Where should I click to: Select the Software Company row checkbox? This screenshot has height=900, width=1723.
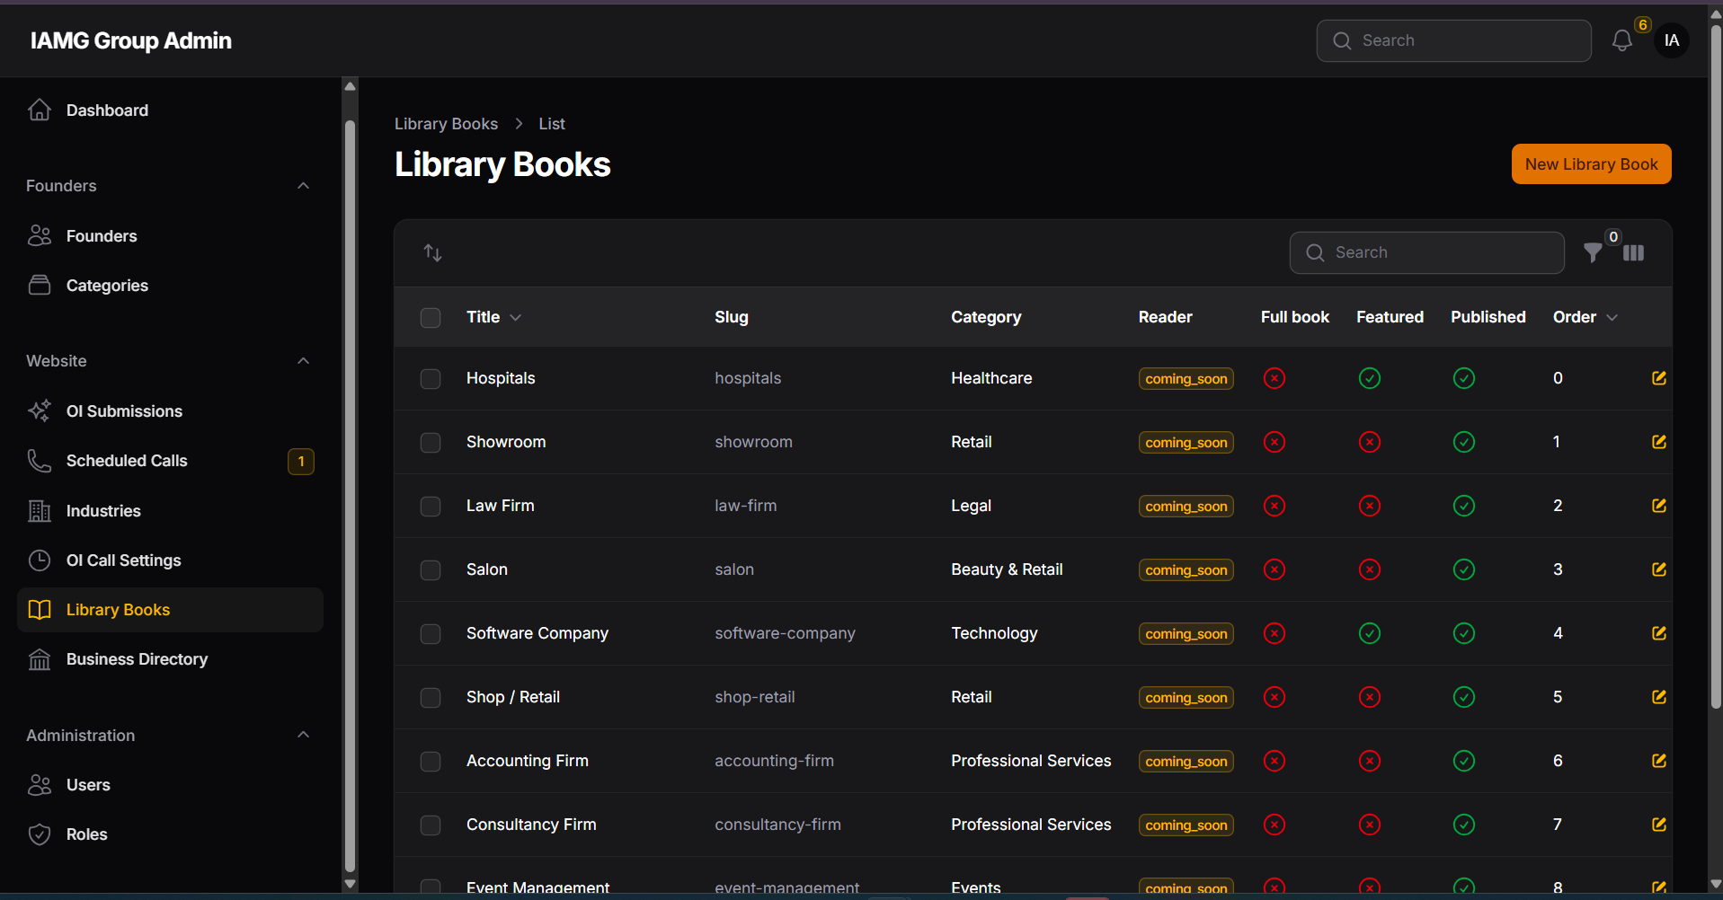pyautogui.click(x=431, y=634)
